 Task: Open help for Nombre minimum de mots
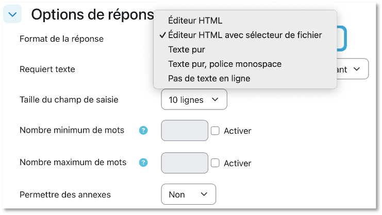[144, 131]
